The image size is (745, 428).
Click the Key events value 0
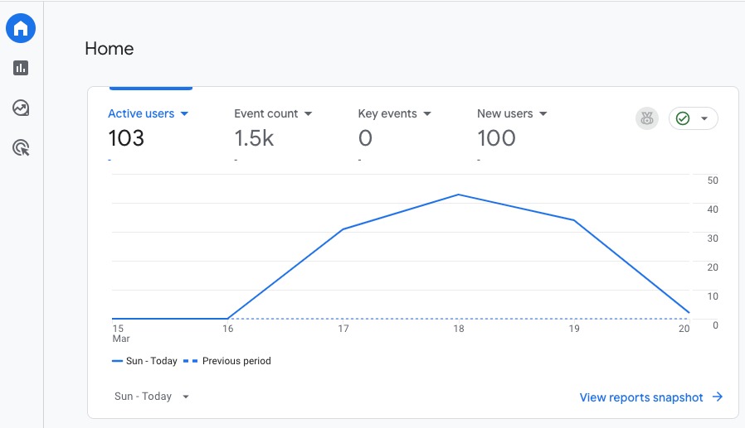coord(365,138)
